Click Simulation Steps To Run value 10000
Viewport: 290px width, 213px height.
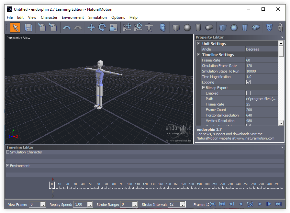262,71
